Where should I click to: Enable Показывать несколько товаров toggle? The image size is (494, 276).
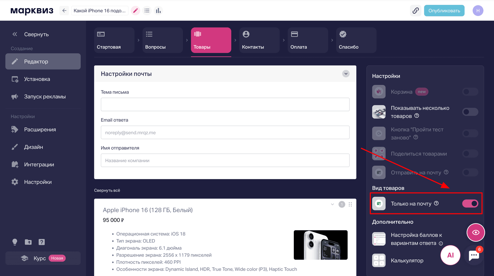pyautogui.click(x=470, y=112)
